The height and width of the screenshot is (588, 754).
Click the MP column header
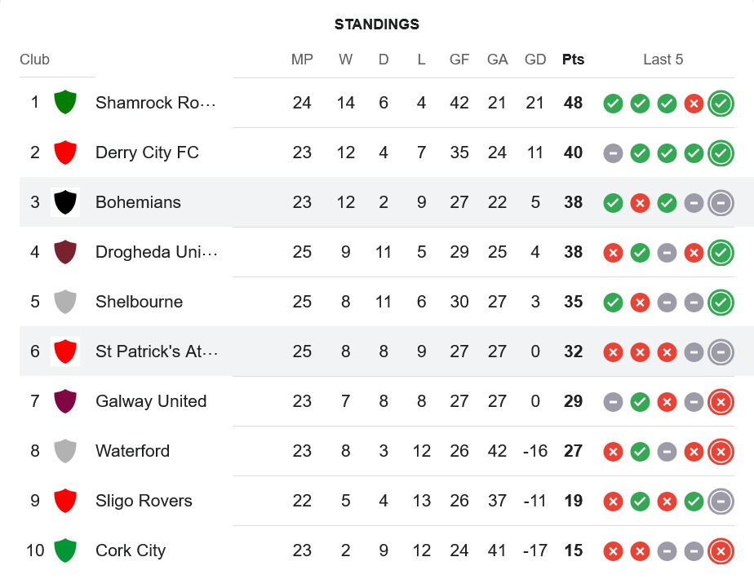click(302, 60)
